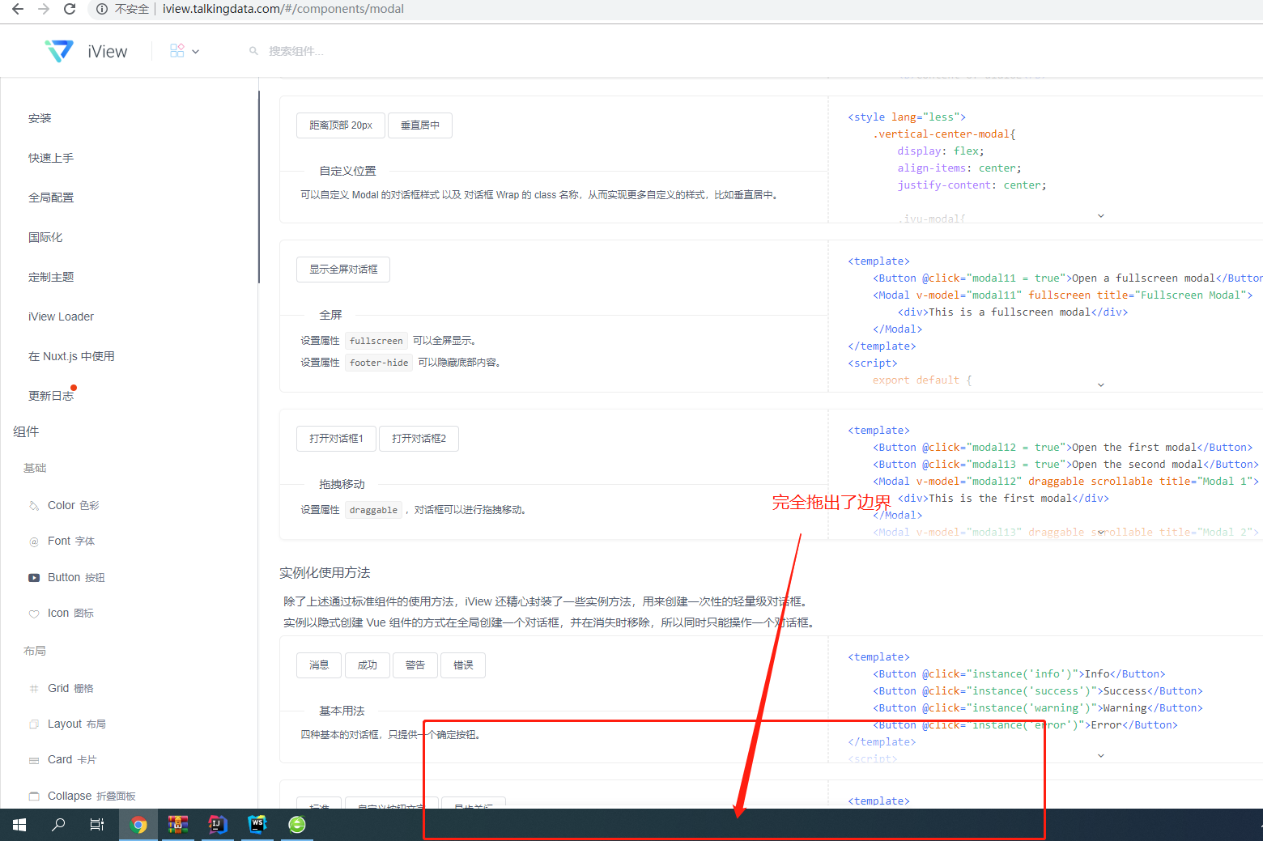Open the components grid icon beside the logo
The height and width of the screenshot is (841, 1263).
tap(177, 49)
